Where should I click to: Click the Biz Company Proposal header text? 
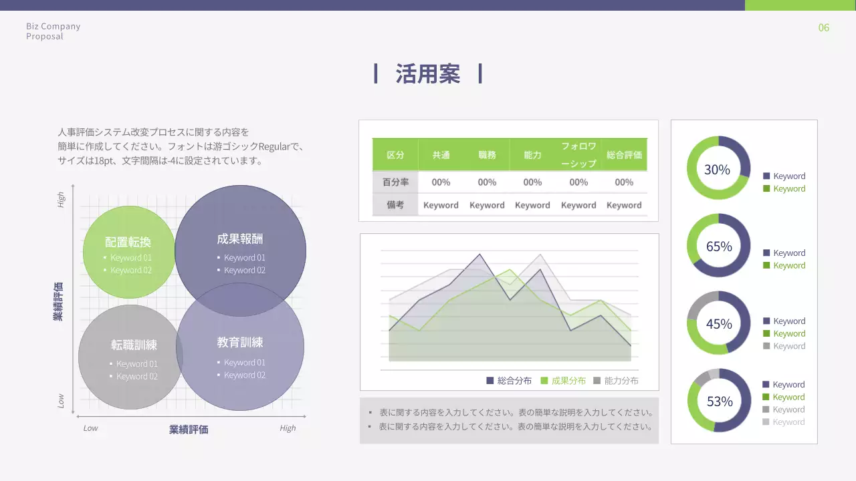[52, 31]
